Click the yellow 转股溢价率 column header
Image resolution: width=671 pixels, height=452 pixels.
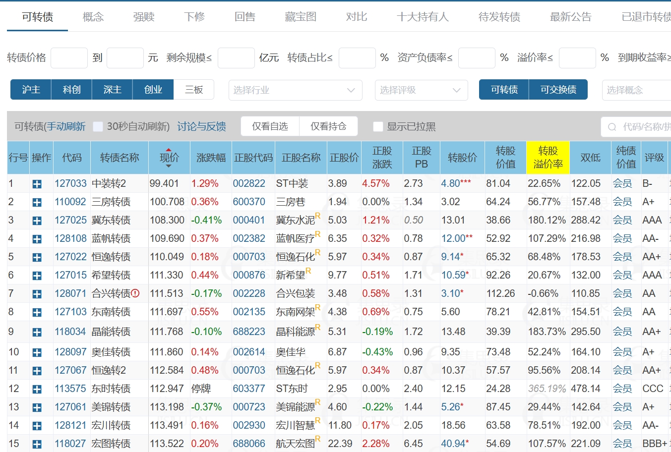click(548, 158)
